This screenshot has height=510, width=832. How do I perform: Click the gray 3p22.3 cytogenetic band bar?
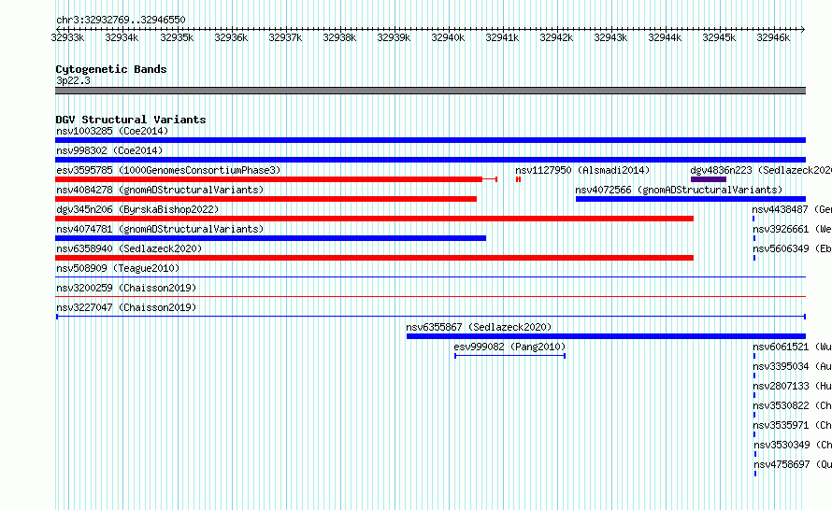pyautogui.click(x=430, y=91)
